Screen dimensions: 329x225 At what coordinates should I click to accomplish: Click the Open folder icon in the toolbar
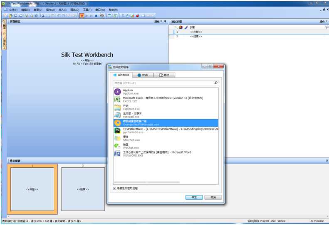[11, 16]
